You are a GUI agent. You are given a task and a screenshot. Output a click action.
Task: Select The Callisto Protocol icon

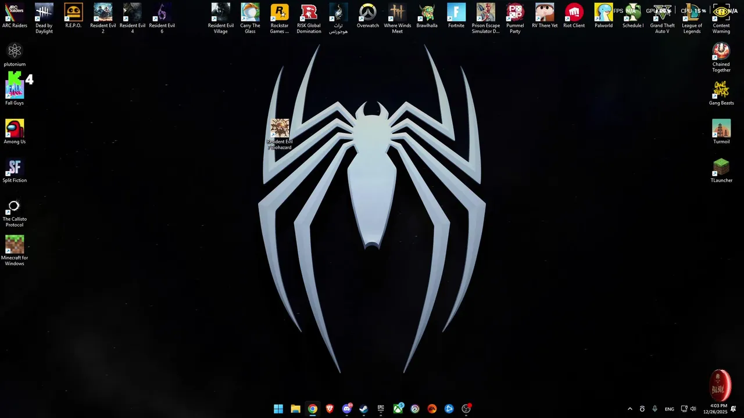[x=15, y=212]
